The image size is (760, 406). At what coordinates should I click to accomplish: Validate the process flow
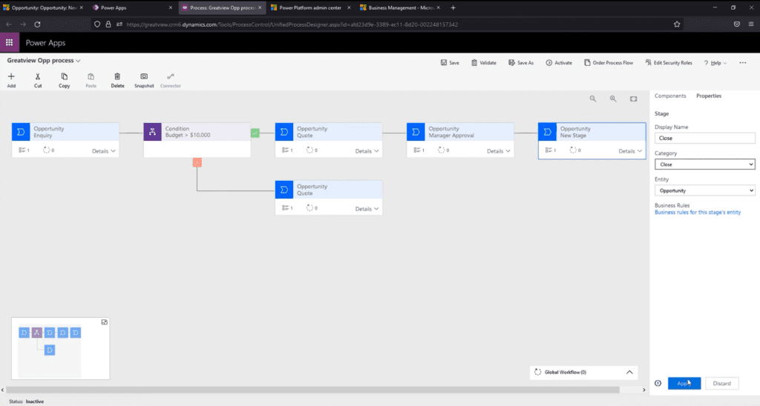(x=484, y=63)
